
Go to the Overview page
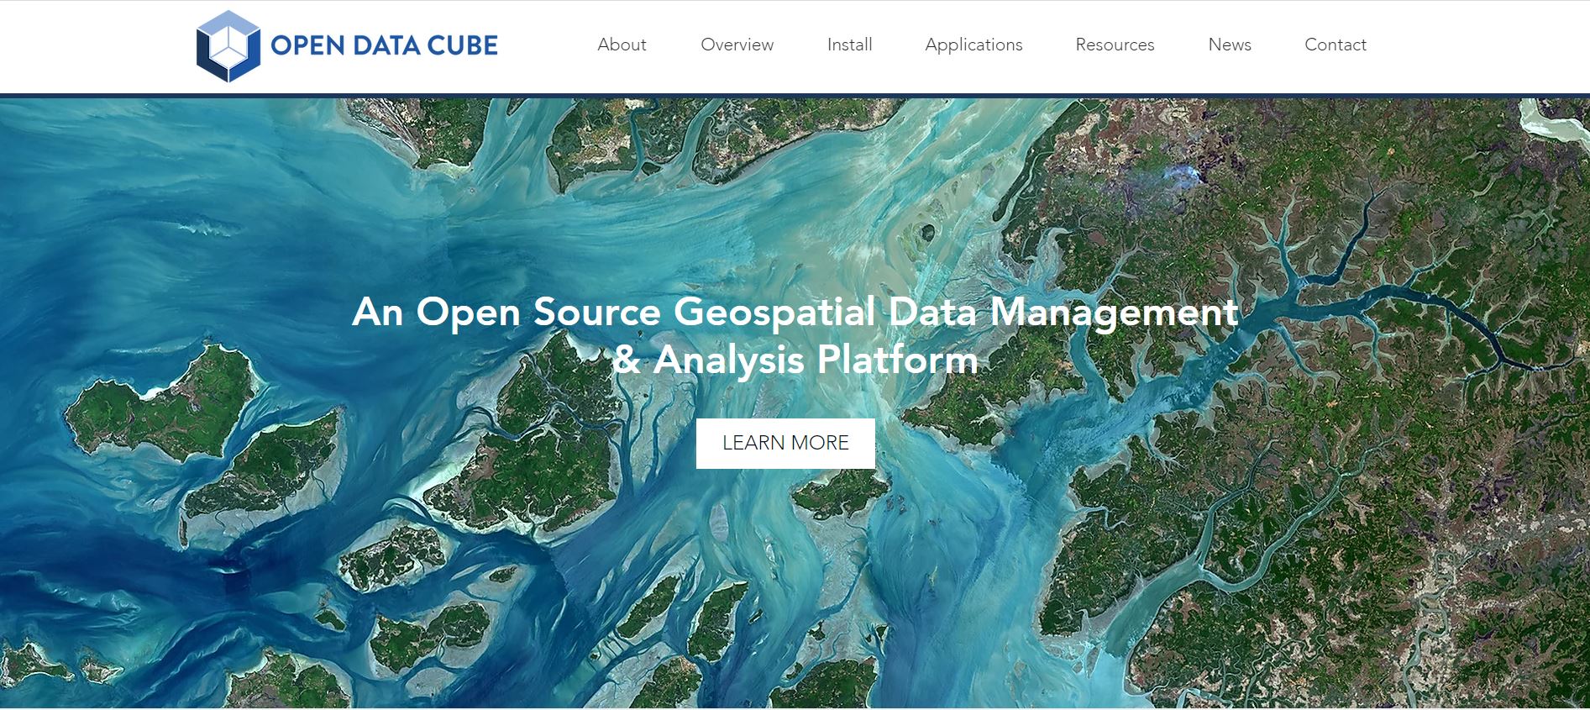pyautogui.click(x=737, y=45)
